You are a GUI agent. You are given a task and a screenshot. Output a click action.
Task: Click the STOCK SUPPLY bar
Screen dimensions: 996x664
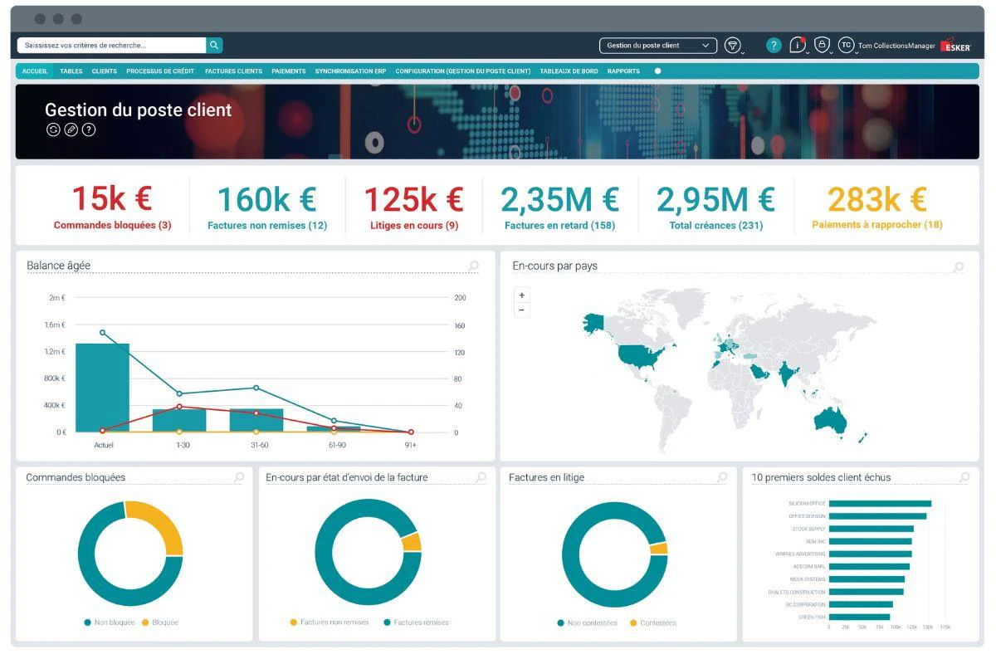pyautogui.click(x=871, y=528)
